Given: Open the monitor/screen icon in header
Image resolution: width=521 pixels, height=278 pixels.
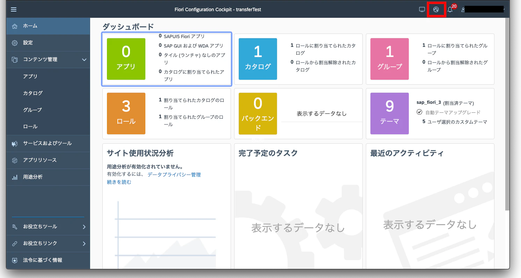Looking at the screenshot, I should point(422,9).
